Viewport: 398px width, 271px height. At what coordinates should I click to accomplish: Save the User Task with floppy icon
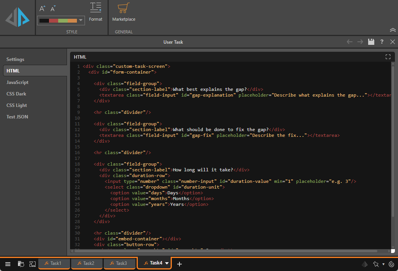point(371,42)
